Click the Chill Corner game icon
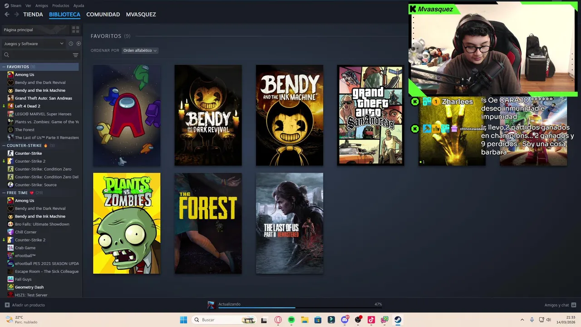 click(10, 232)
